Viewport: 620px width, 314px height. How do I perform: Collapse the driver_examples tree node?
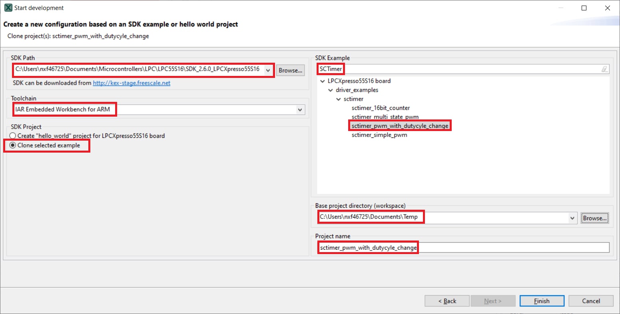(x=331, y=90)
